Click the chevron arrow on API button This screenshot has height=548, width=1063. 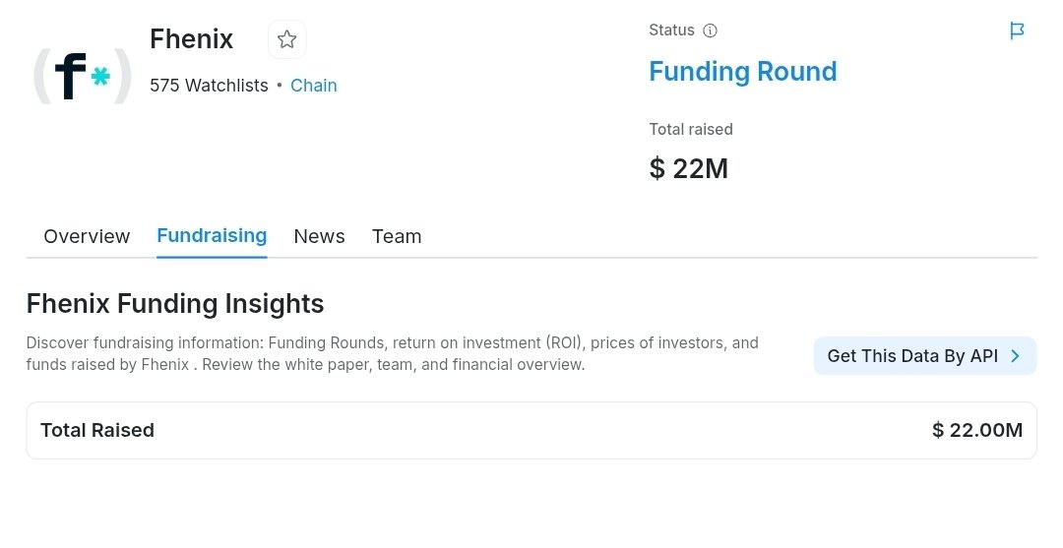point(1015,355)
